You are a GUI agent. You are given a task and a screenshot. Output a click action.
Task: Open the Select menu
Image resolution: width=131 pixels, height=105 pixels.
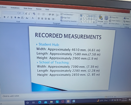point(127,24)
